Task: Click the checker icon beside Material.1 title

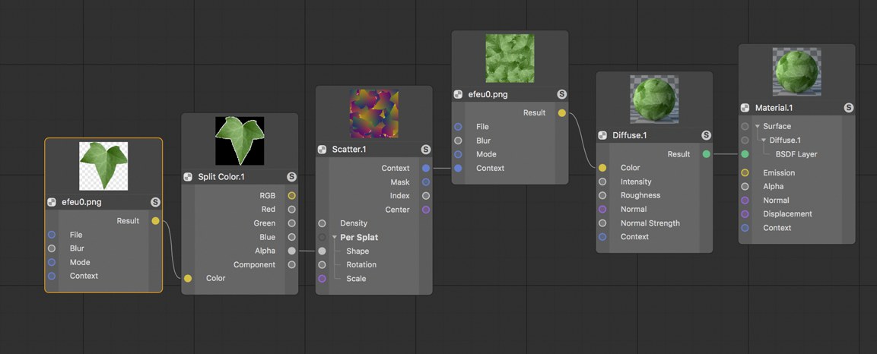Action: coord(745,108)
